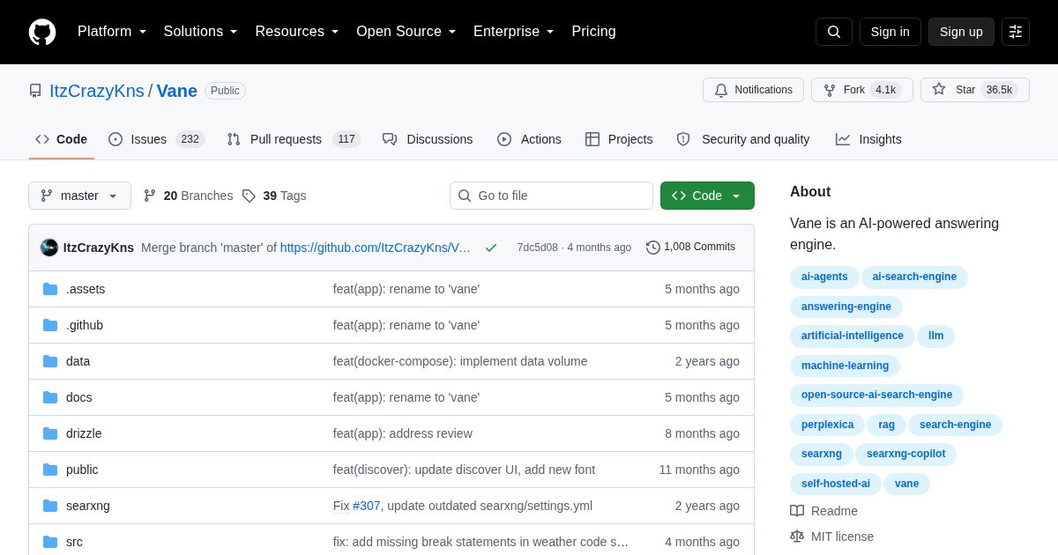1058x555 pixels.
Task: Switch to the Issues tab
Action: click(x=157, y=139)
